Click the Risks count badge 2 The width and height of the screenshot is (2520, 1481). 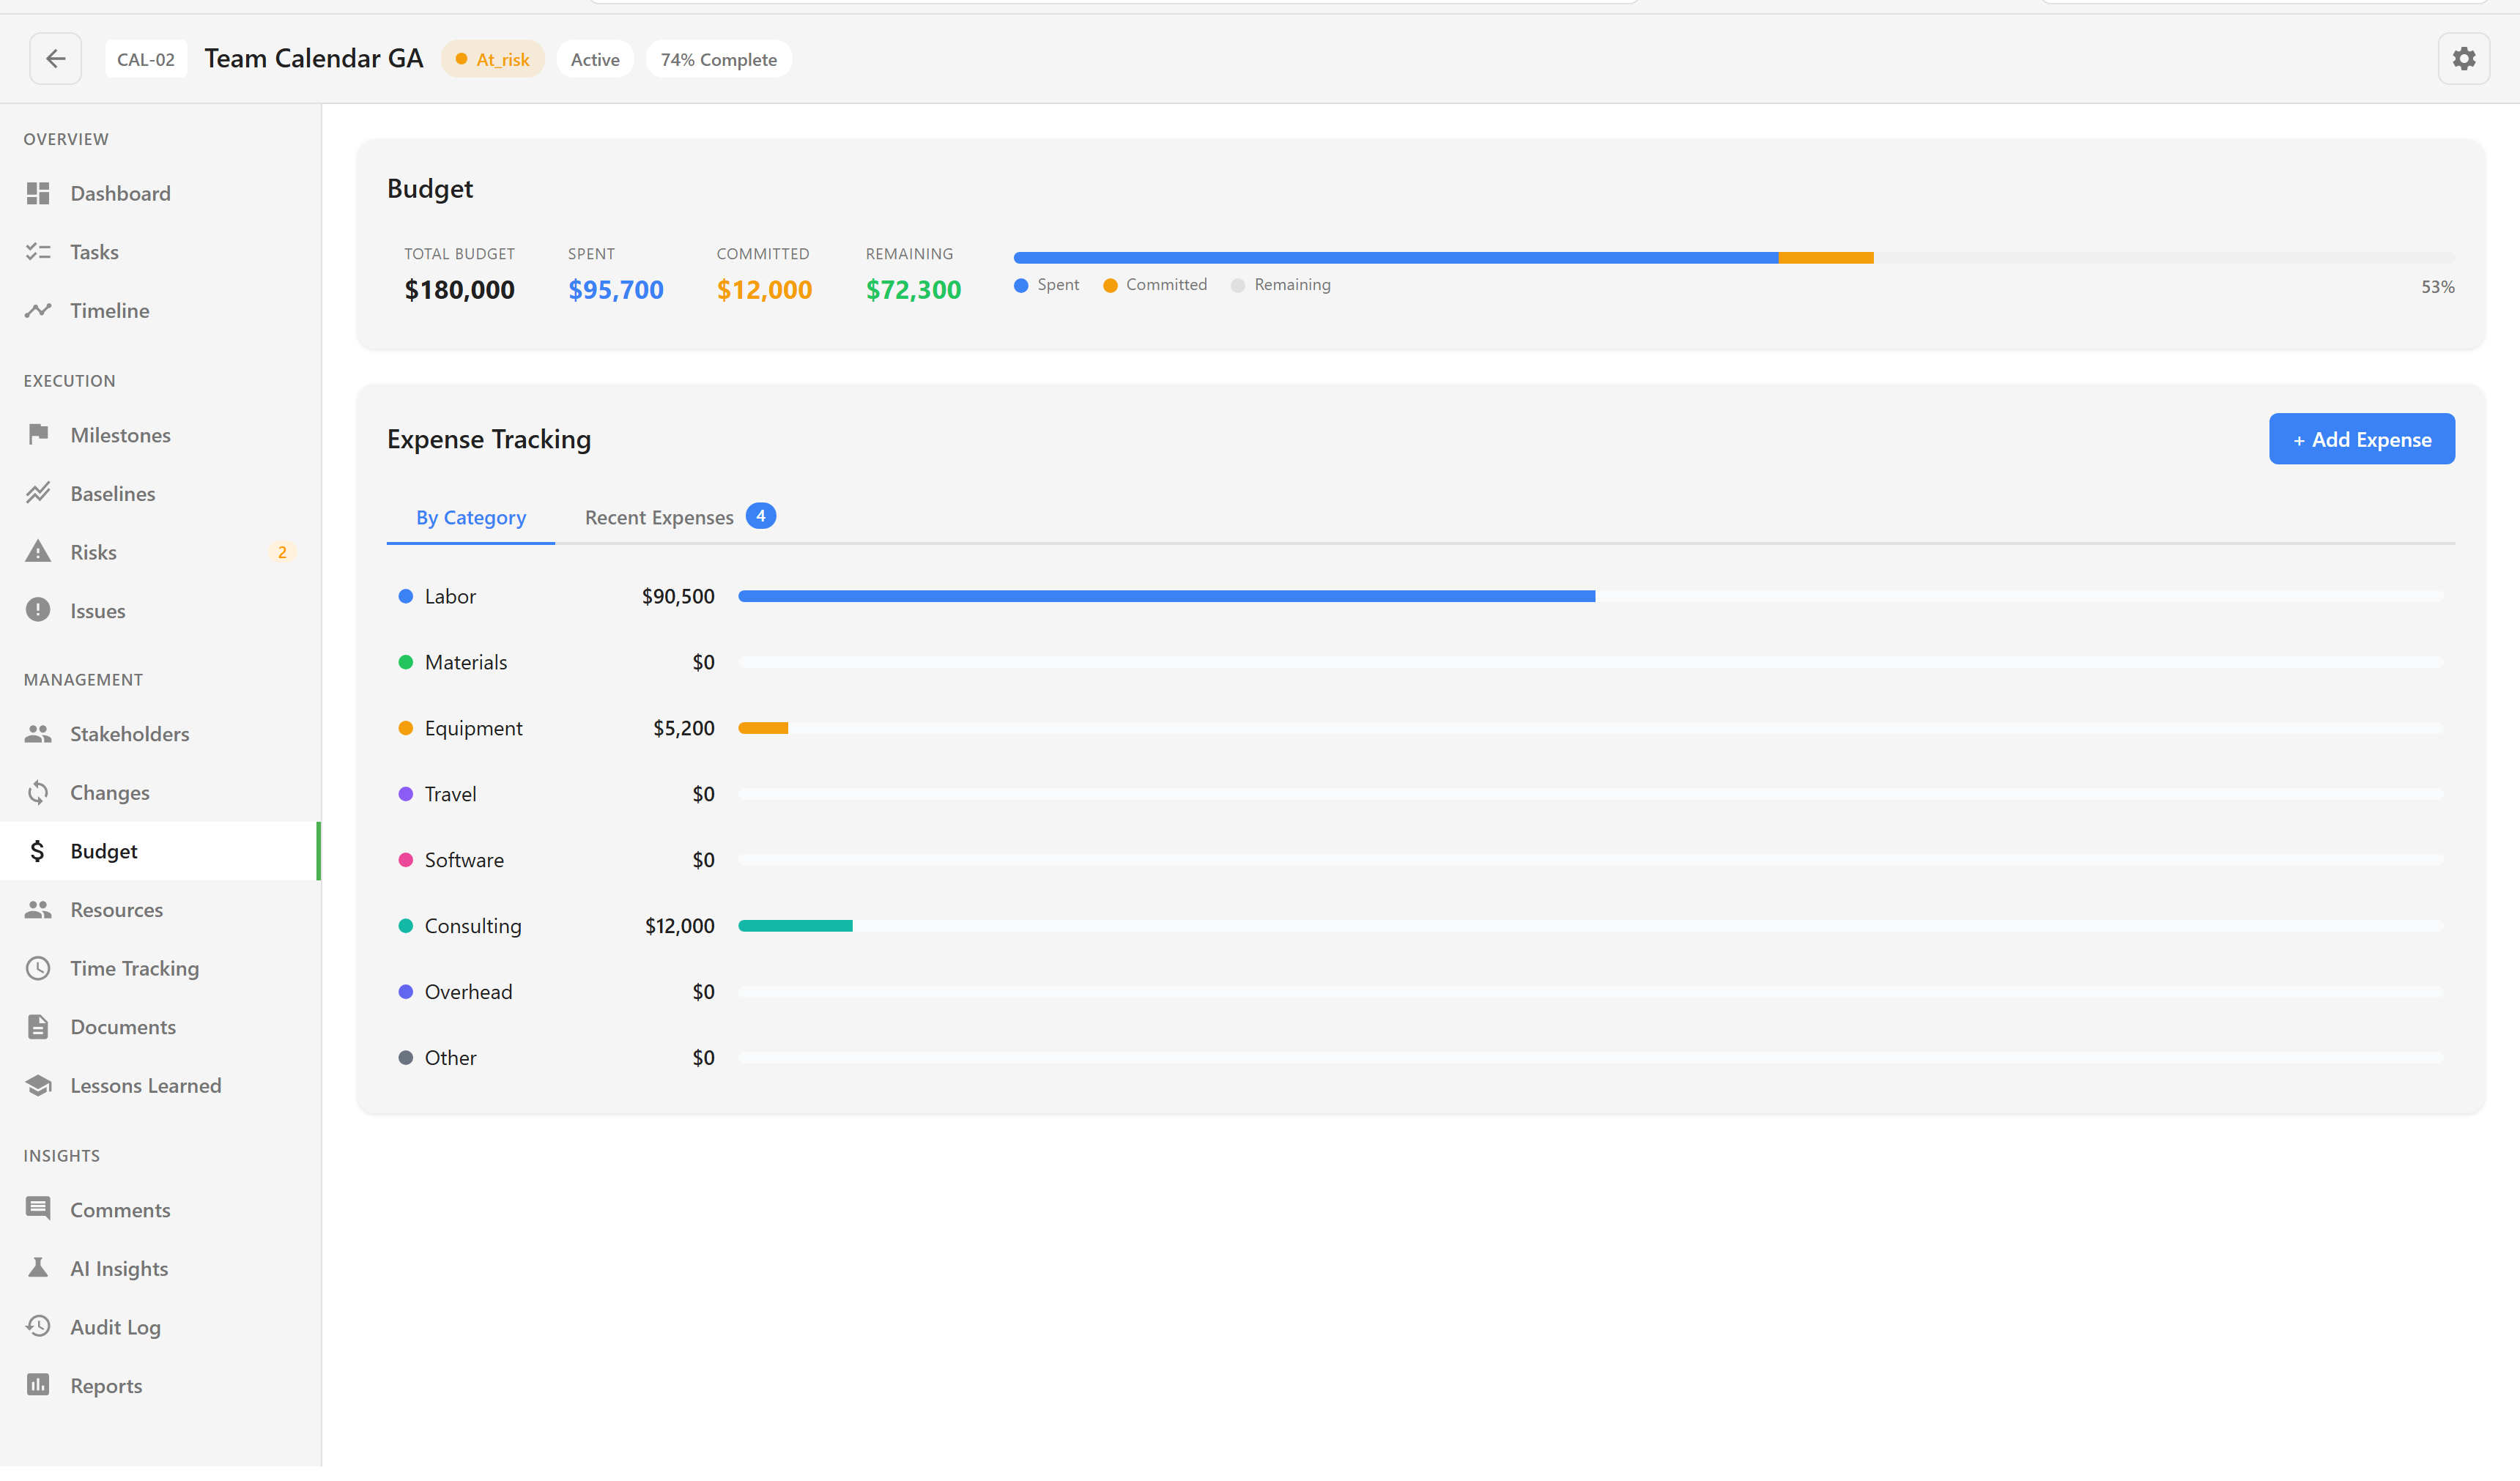coord(282,553)
